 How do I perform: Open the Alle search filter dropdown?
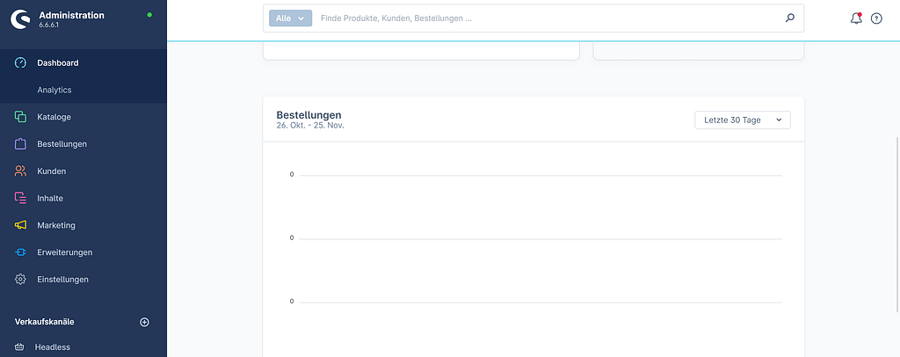click(x=290, y=18)
